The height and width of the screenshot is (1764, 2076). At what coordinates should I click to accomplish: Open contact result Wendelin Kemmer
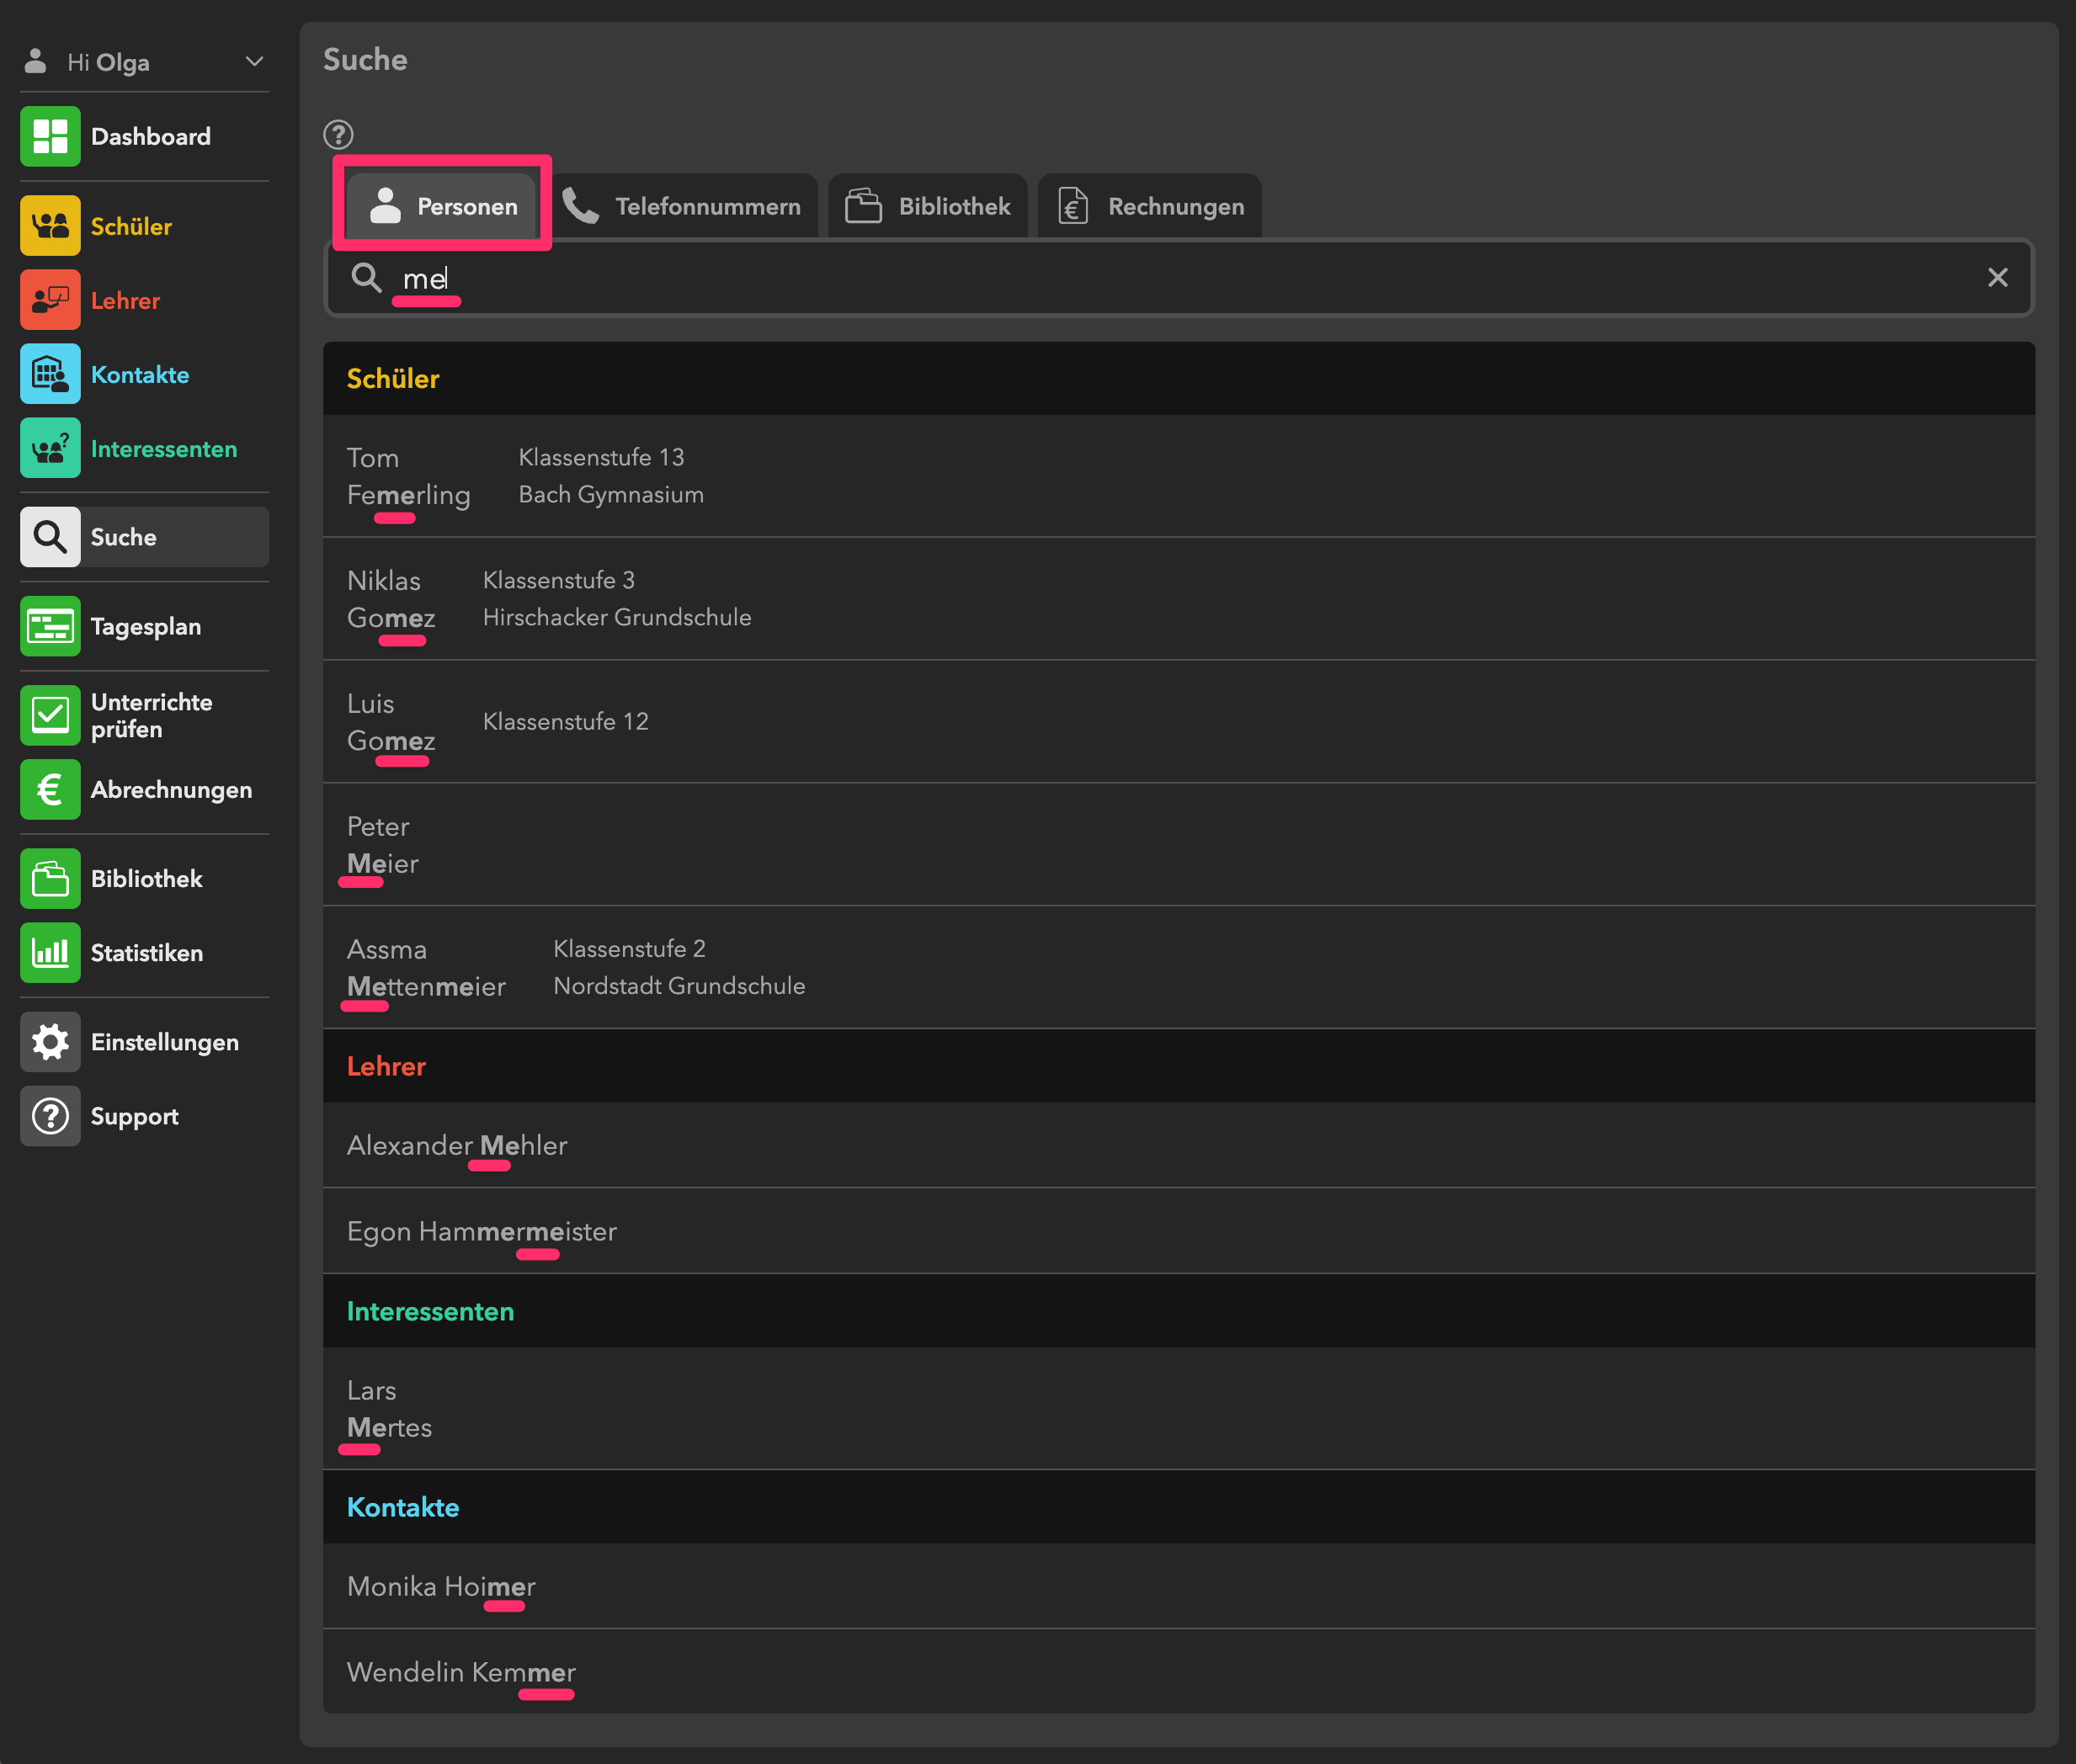tap(461, 1672)
